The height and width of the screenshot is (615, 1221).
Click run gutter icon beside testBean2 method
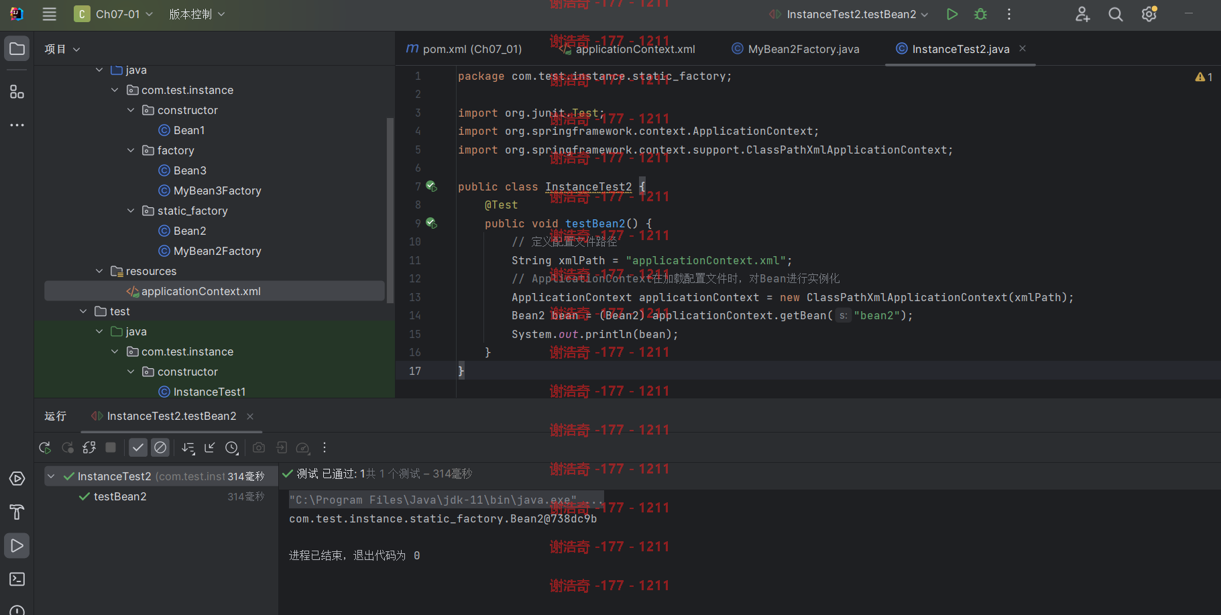click(431, 223)
